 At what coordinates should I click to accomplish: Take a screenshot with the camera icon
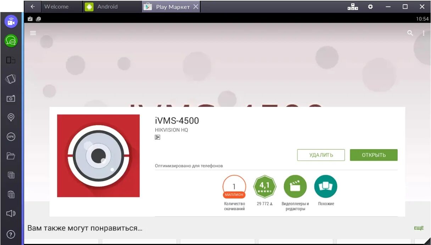(x=11, y=98)
